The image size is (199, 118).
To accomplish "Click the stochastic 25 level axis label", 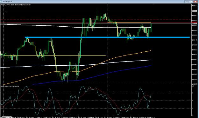I will (x=193, y=108).
